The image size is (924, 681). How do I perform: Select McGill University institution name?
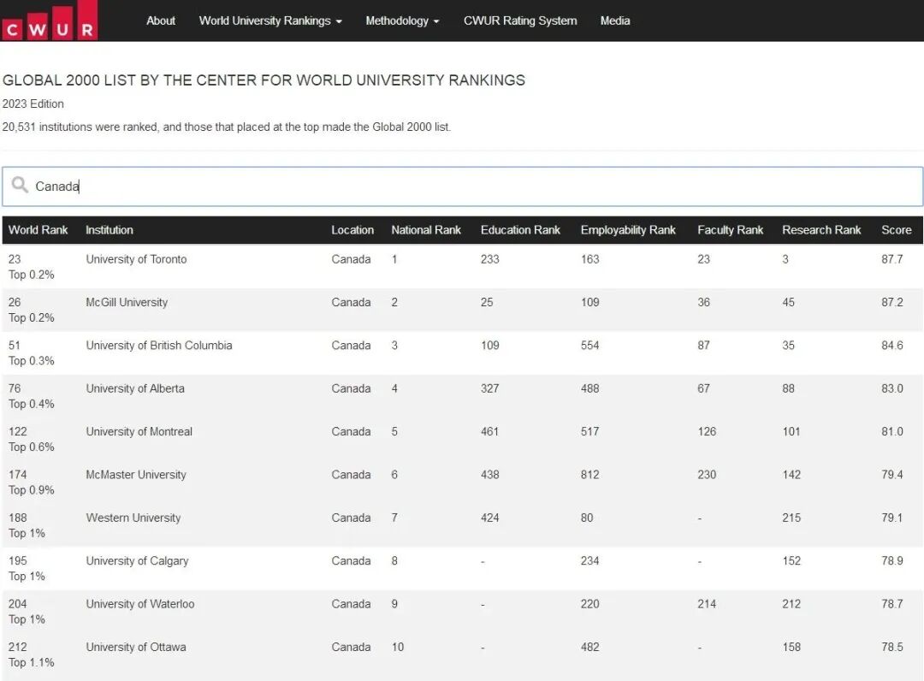click(x=127, y=302)
